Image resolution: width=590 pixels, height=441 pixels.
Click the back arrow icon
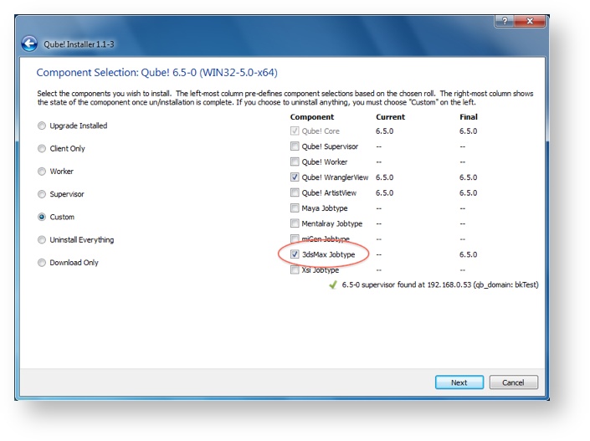pos(30,44)
